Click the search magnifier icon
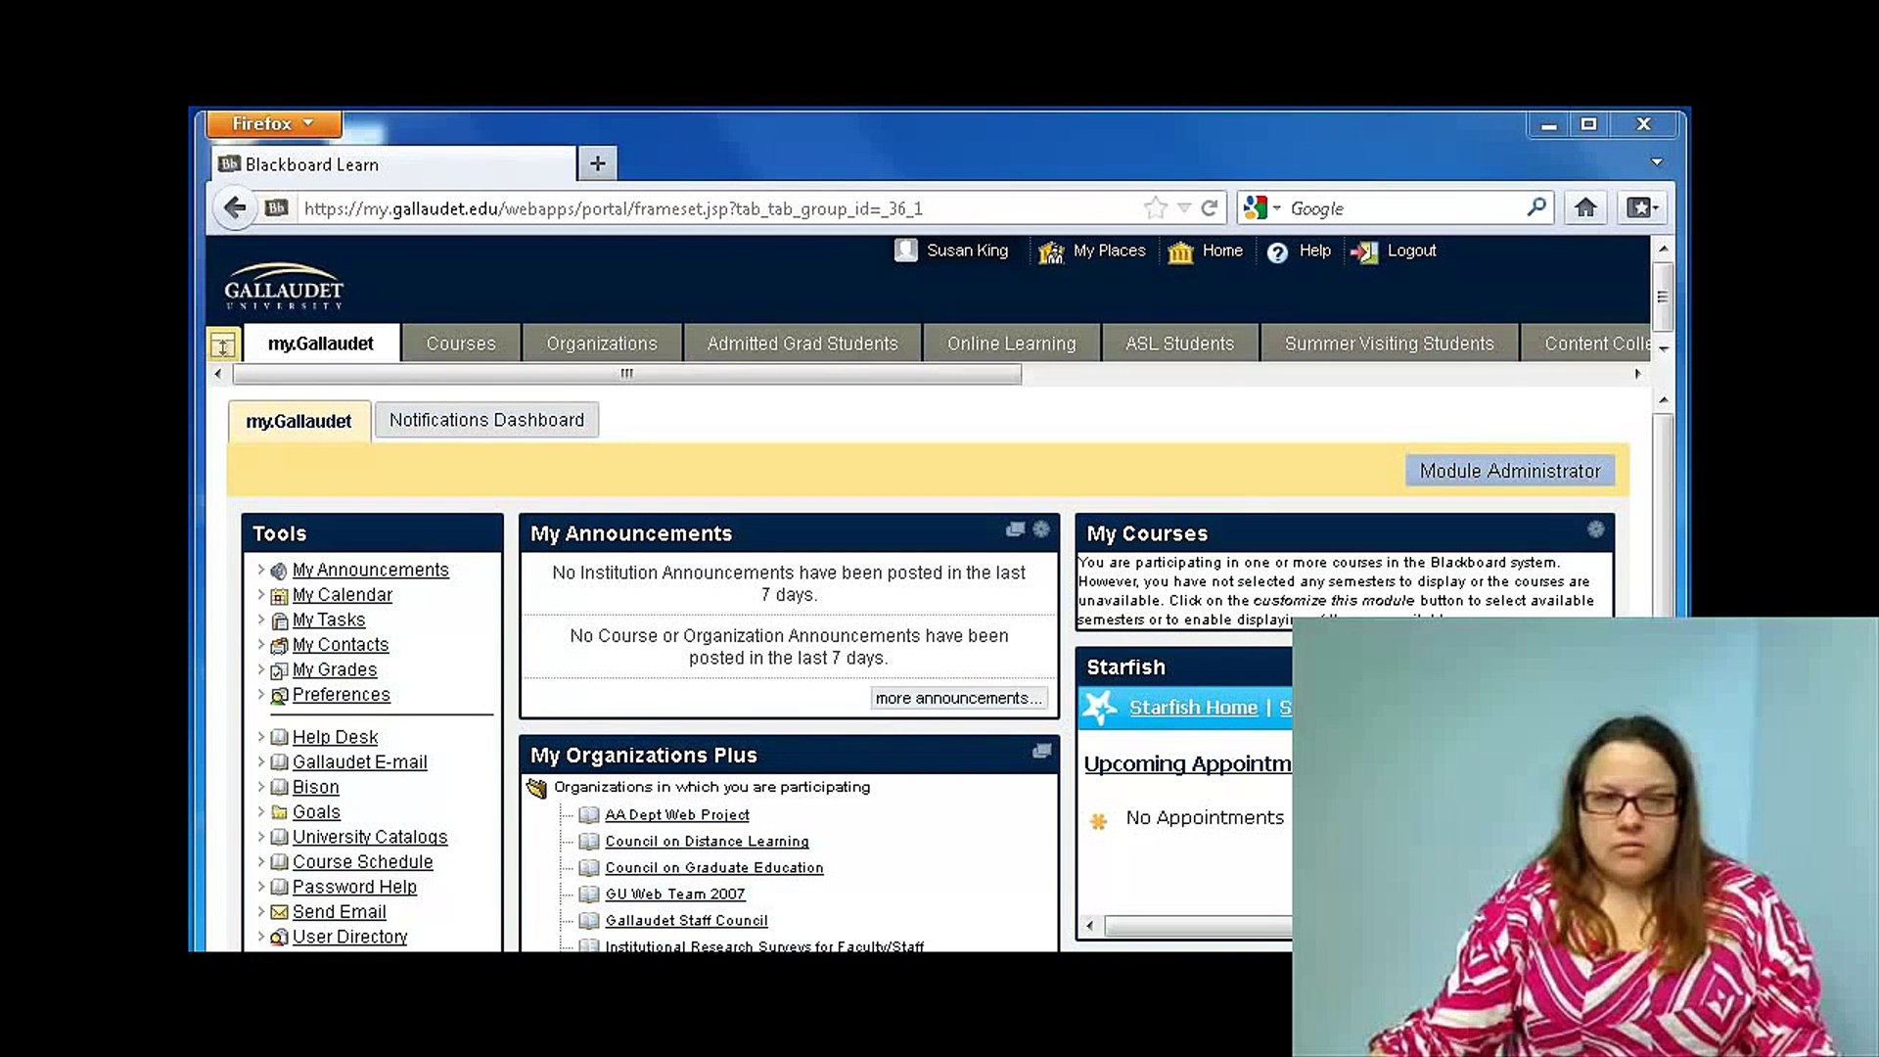1879x1057 pixels. point(1536,207)
